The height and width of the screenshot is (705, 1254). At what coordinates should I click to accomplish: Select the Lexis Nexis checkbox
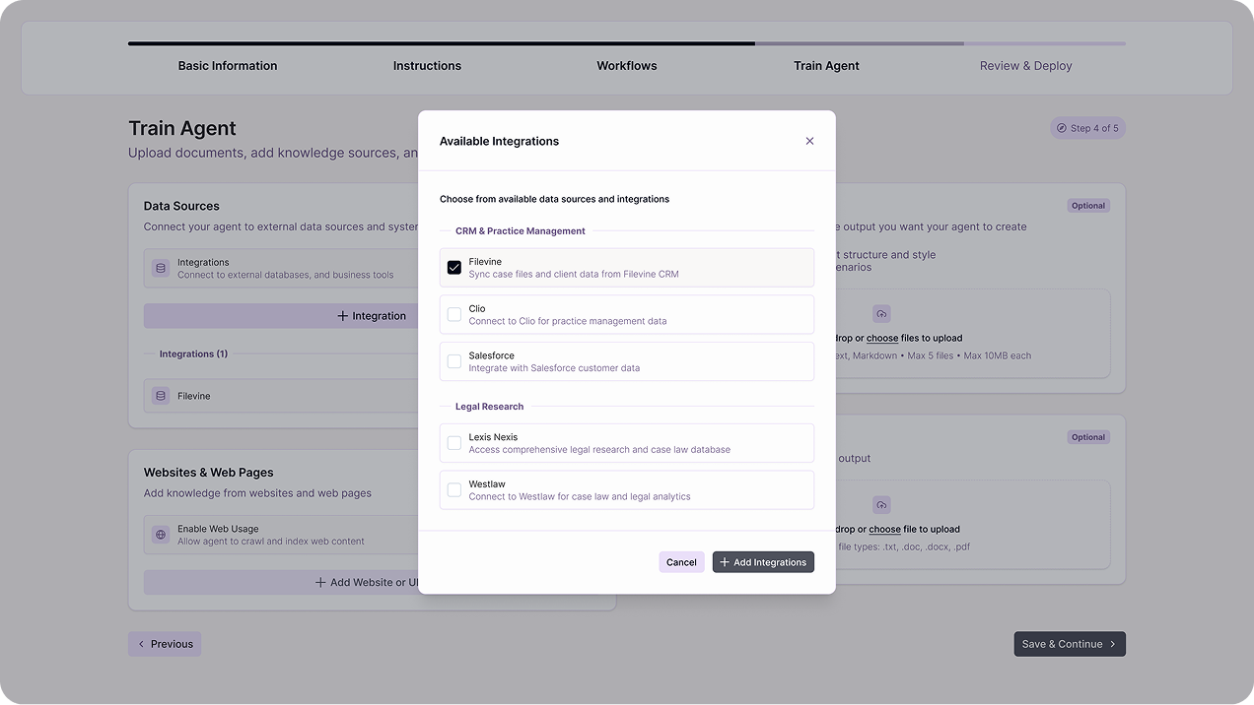pyautogui.click(x=454, y=443)
